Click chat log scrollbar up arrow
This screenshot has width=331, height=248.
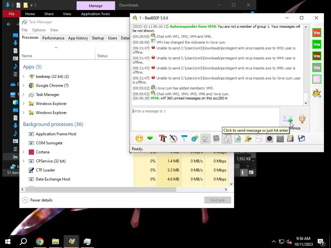[306, 27]
